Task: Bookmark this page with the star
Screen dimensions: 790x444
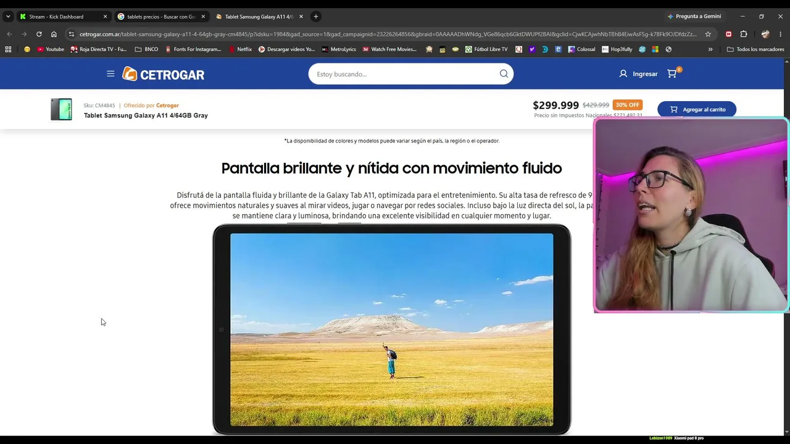Action: click(708, 34)
